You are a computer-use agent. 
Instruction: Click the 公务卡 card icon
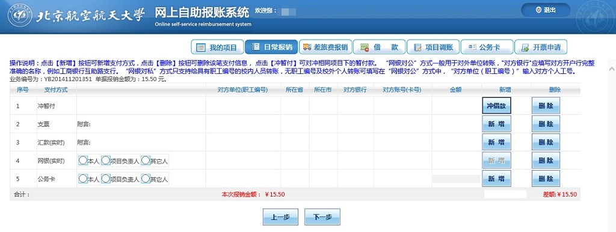[x=472, y=47]
